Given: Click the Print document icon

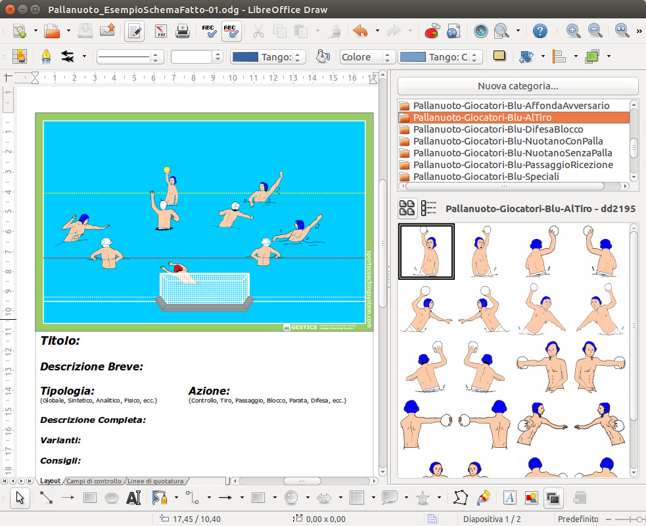Looking at the screenshot, I should coord(182,30).
